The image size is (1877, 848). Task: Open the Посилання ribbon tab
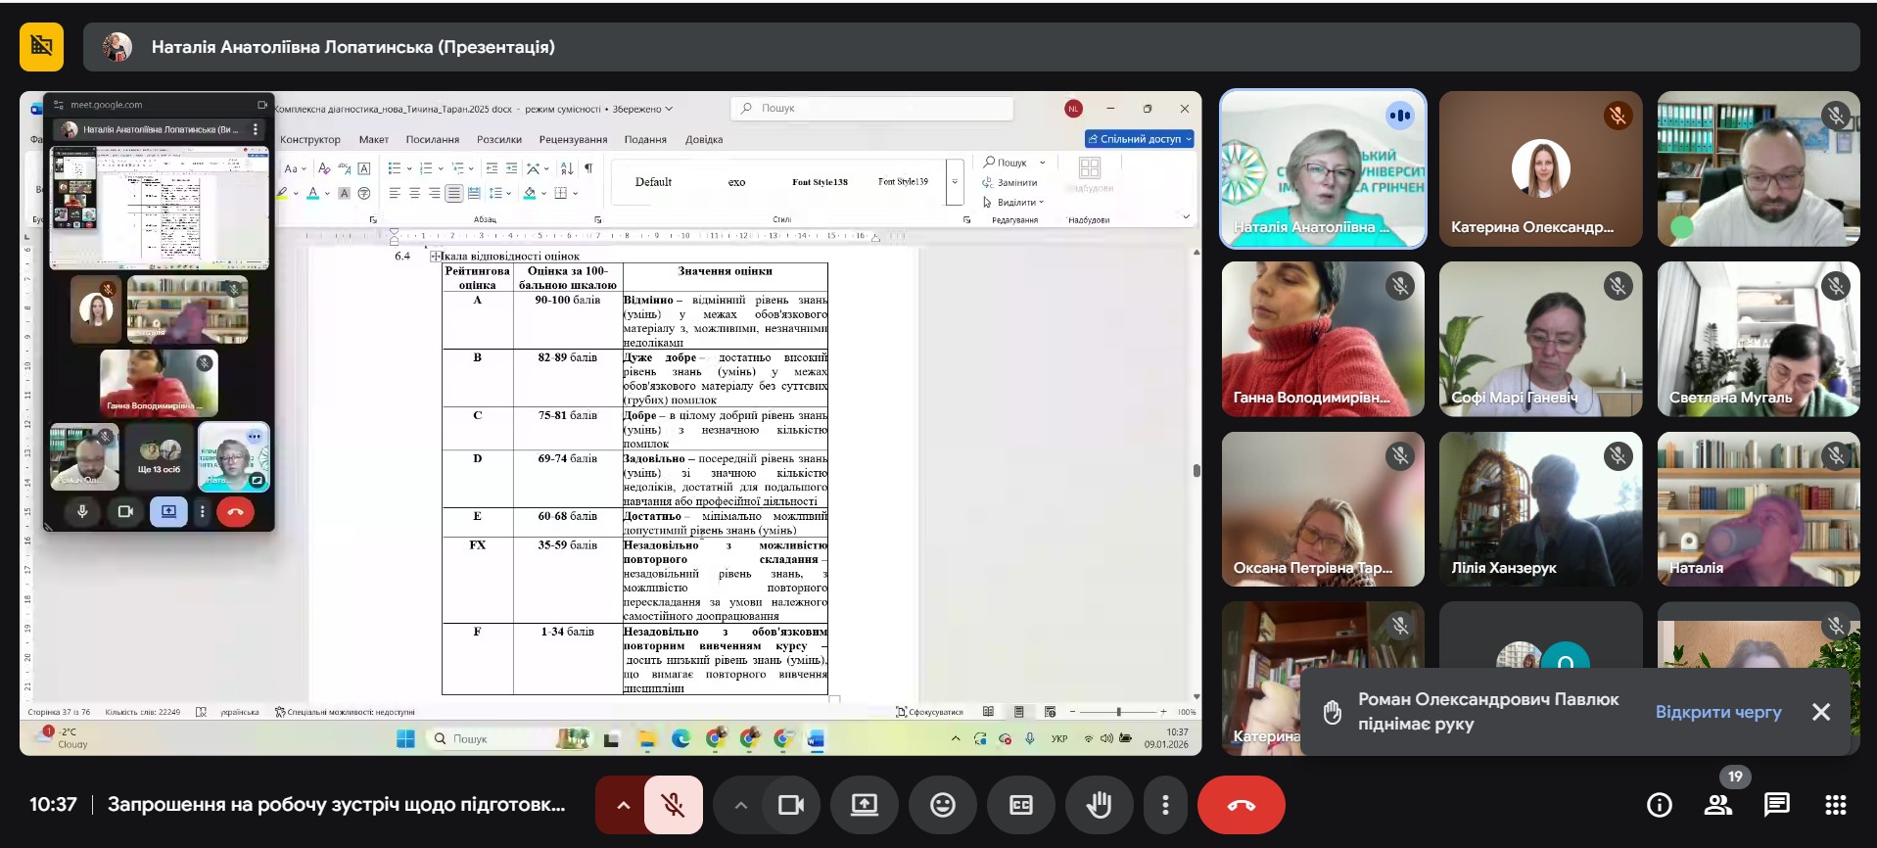pos(432,139)
